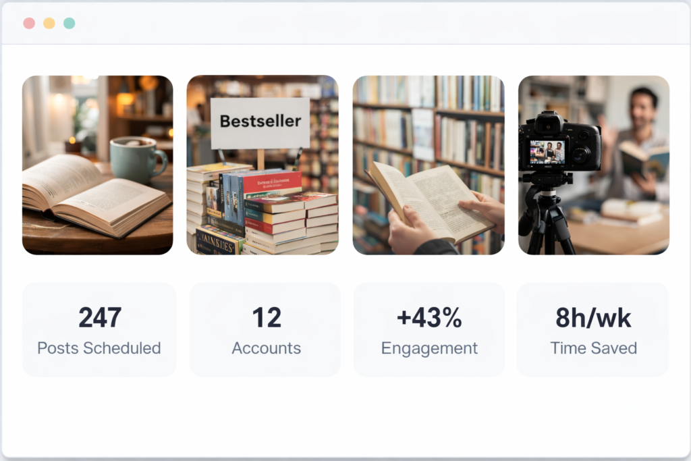The width and height of the screenshot is (691, 461).
Task: Select the Posts Scheduled label
Action: 99,348
